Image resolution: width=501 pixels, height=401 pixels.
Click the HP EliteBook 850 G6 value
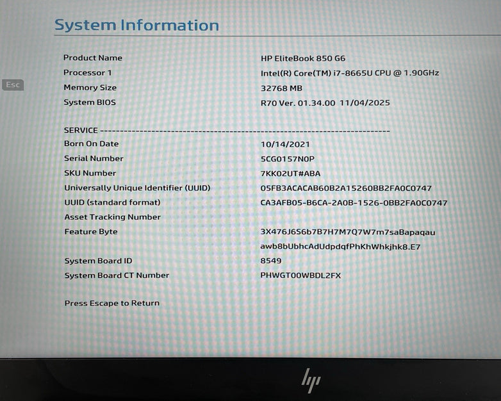point(303,58)
